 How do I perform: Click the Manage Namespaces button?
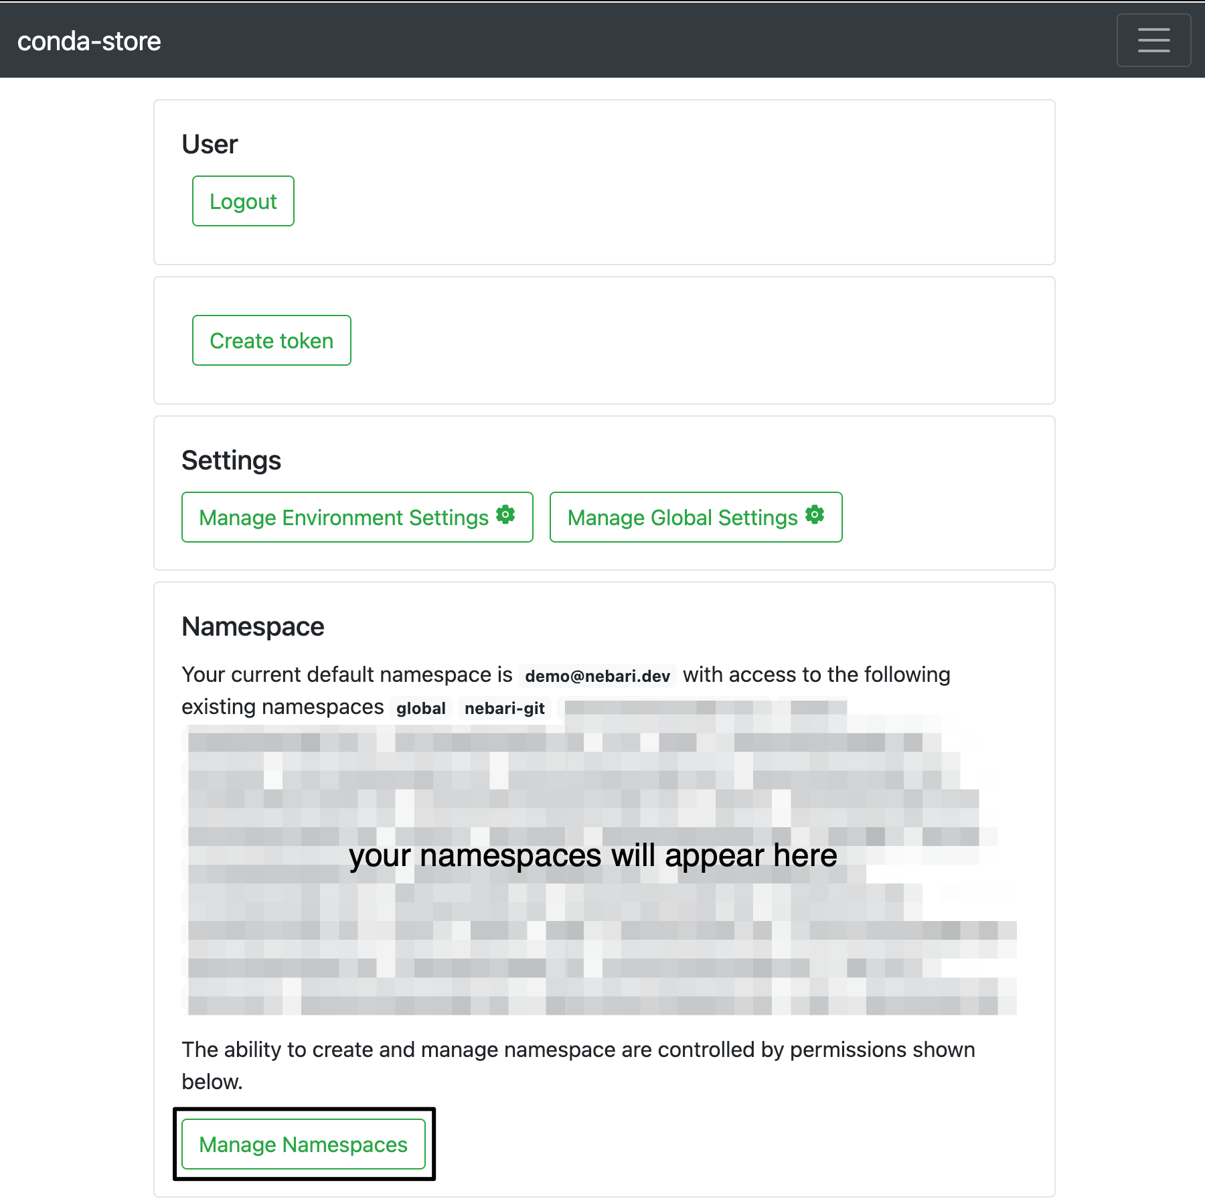point(303,1144)
